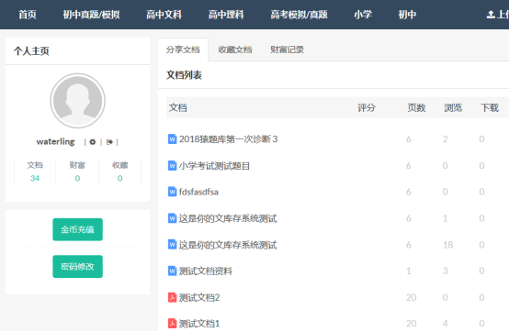This screenshot has height=332, width=509.
Task: Open the 高中文科 navigation item
Action: point(164,15)
